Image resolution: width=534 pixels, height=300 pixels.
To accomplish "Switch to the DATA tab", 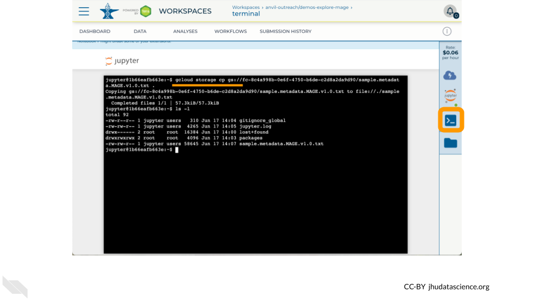I will pos(140,31).
